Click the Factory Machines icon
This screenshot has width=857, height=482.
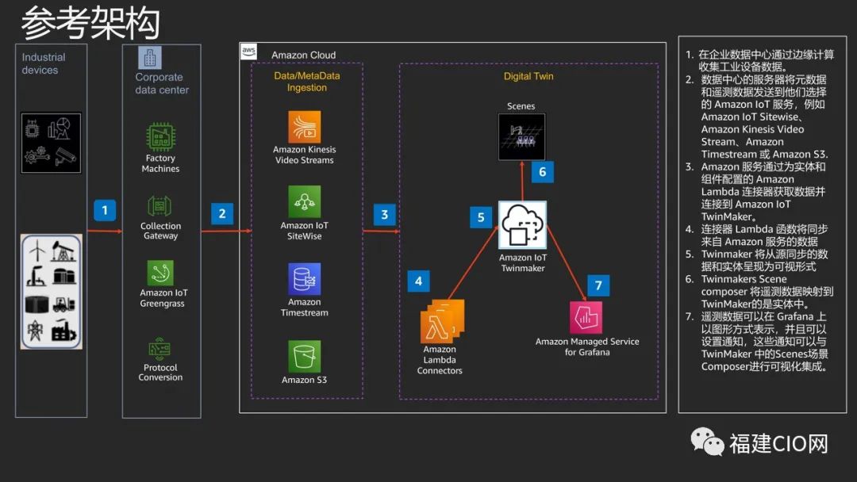[x=160, y=137]
